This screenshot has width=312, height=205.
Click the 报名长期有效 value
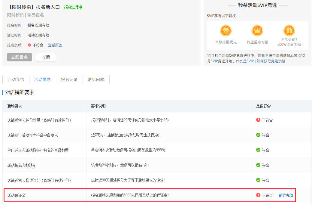pyautogui.click(x=38, y=25)
